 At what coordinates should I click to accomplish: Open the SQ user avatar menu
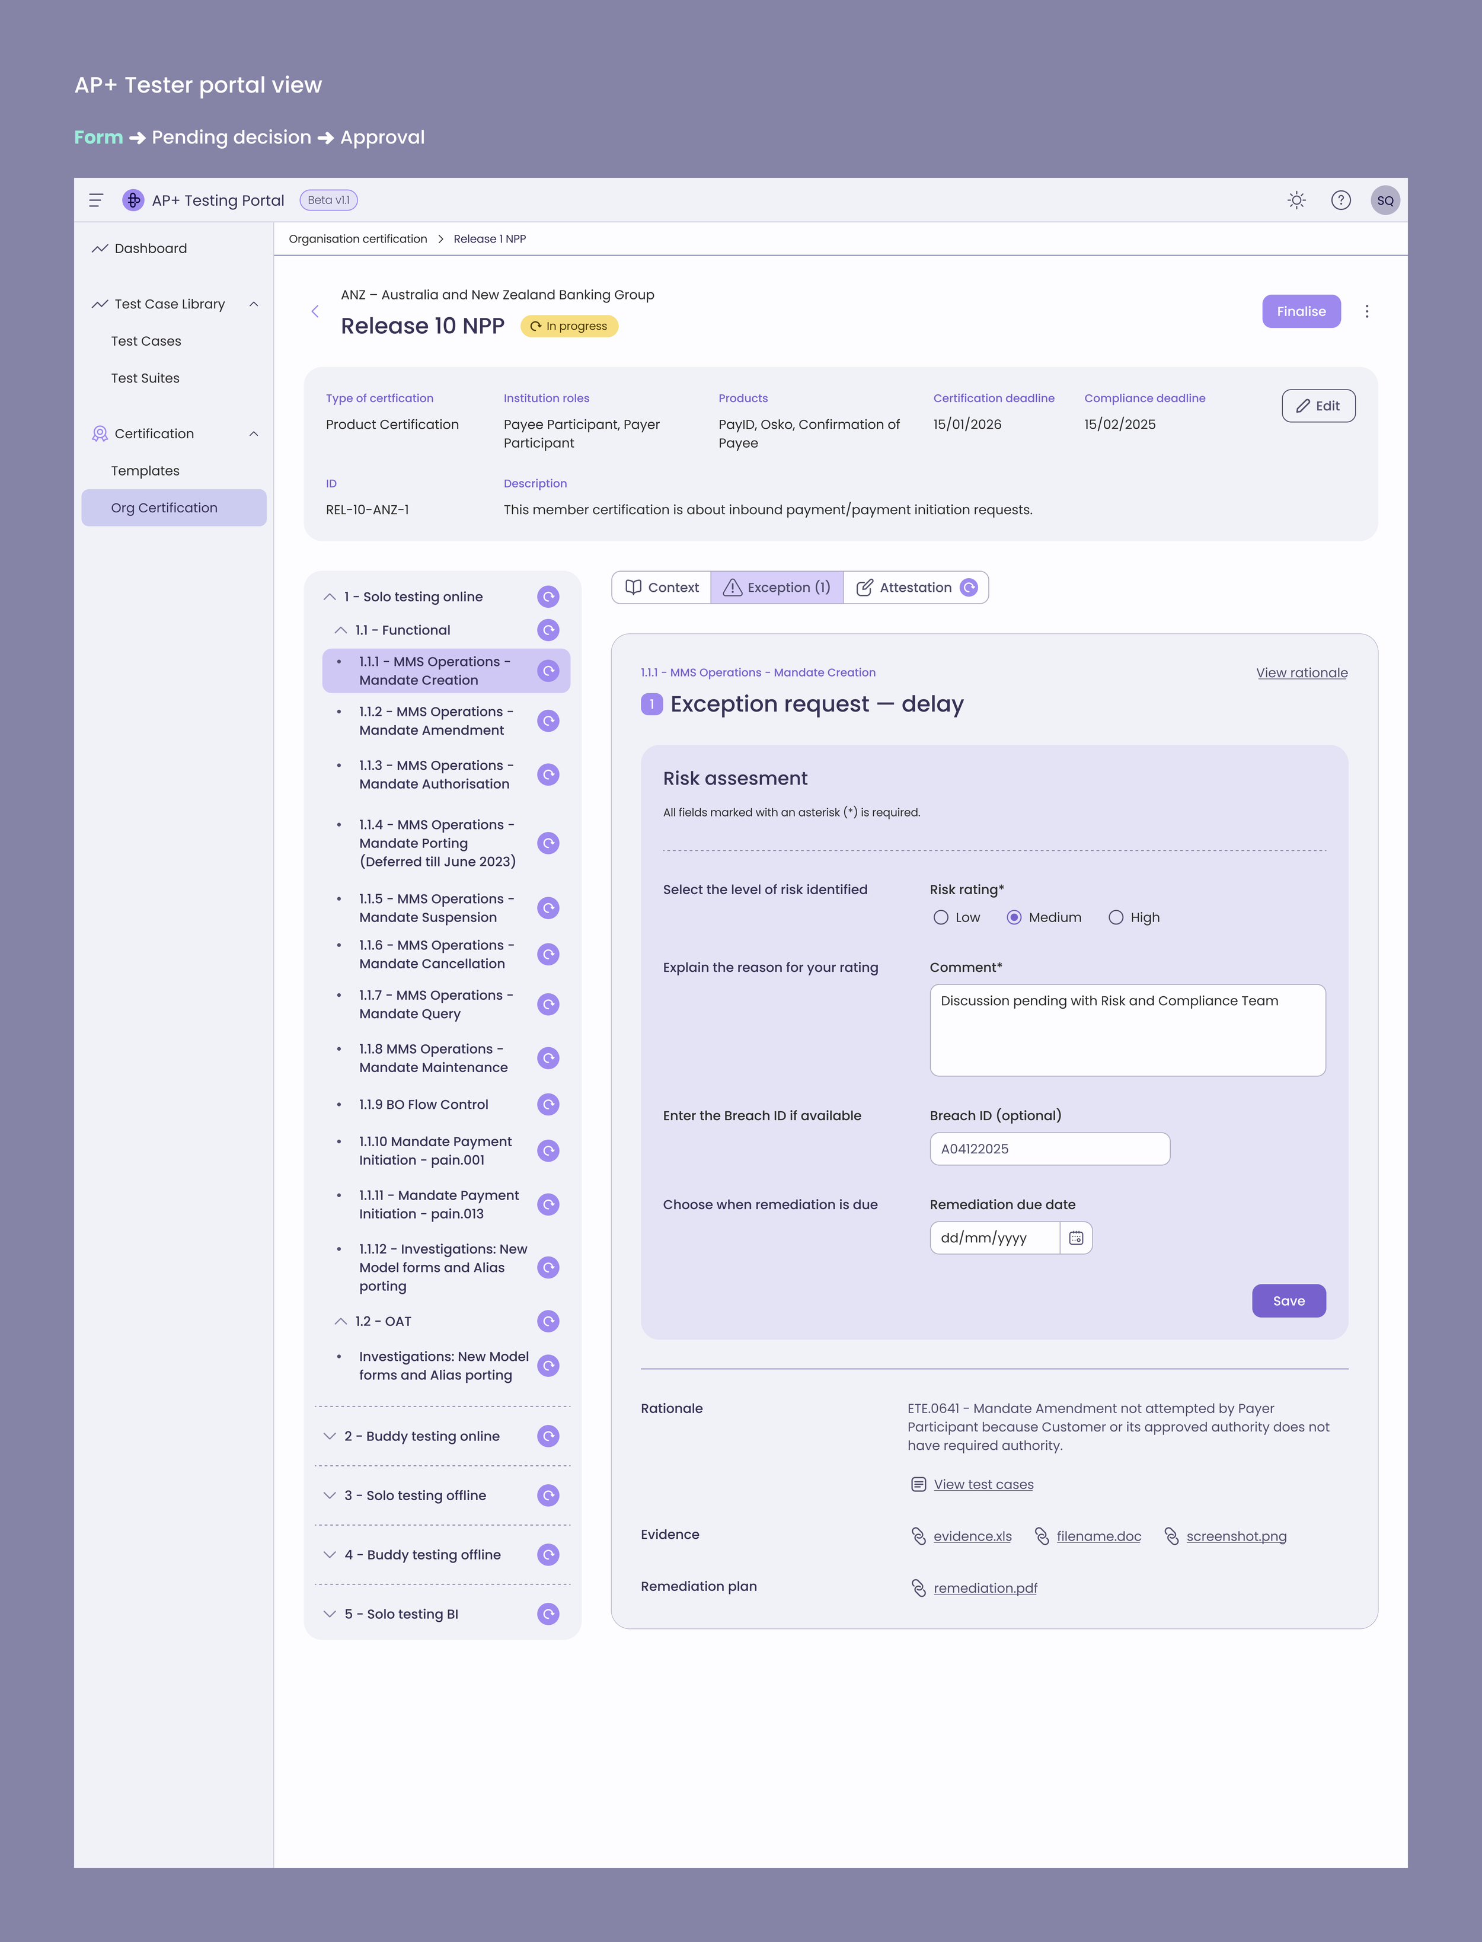coord(1386,199)
